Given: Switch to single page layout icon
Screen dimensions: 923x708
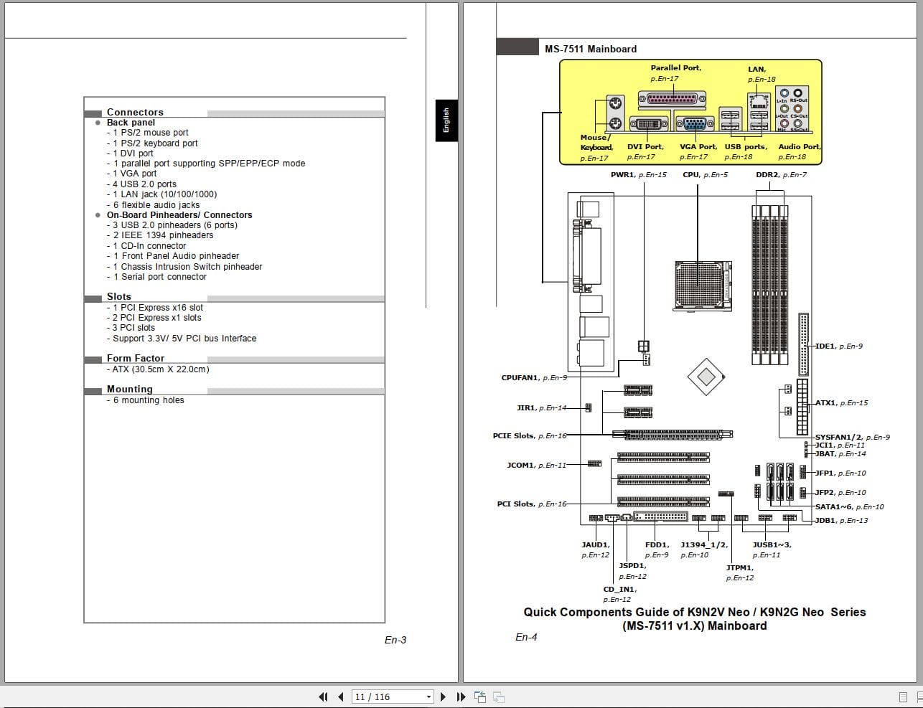Looking at the screenshot, I should coord(903,697).
